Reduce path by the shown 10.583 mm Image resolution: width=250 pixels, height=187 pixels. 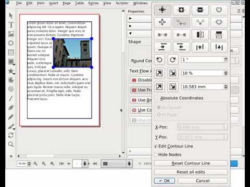173,87
